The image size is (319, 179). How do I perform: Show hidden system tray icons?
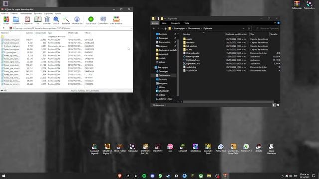pyautogui.click(x=283, y=176)
